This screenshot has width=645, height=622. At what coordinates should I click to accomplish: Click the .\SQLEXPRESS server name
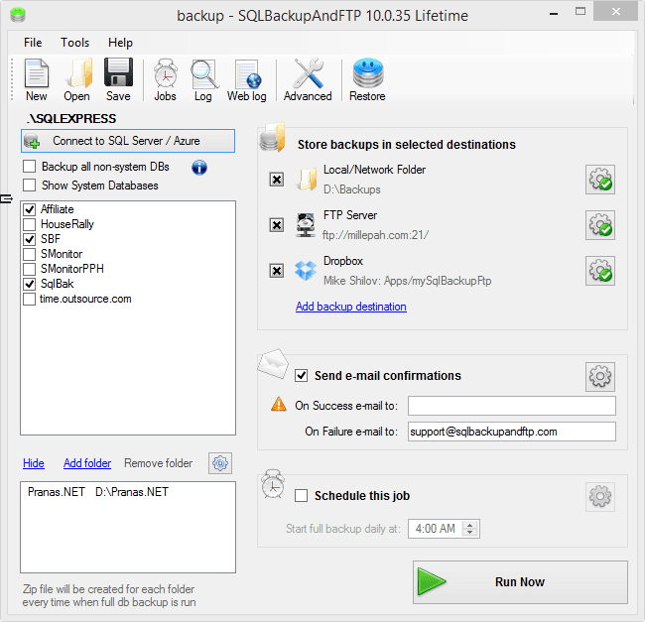coord(71,119)
